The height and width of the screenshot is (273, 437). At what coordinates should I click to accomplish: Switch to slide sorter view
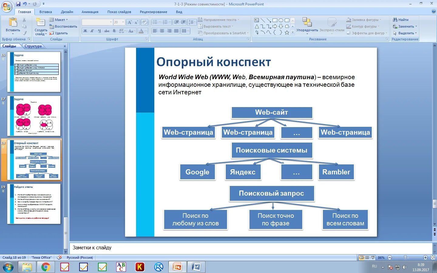point(367,258)
